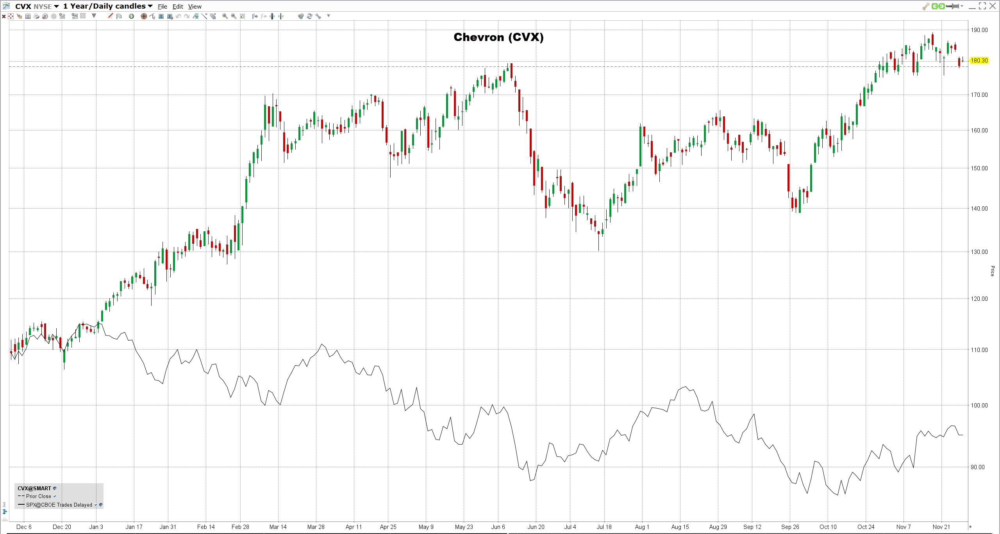Click the Chevron (CVX) chart title text
Viewport: 1000px width, 534px height.
coord(498,37)
